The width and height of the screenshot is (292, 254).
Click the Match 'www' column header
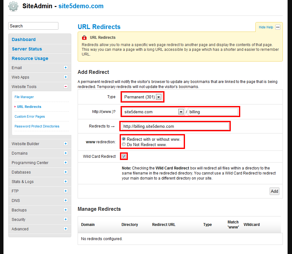[233, 224]
